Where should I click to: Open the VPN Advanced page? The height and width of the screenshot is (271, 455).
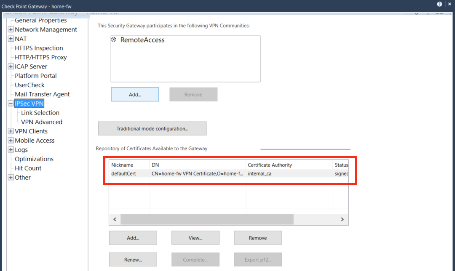[41, 122]
